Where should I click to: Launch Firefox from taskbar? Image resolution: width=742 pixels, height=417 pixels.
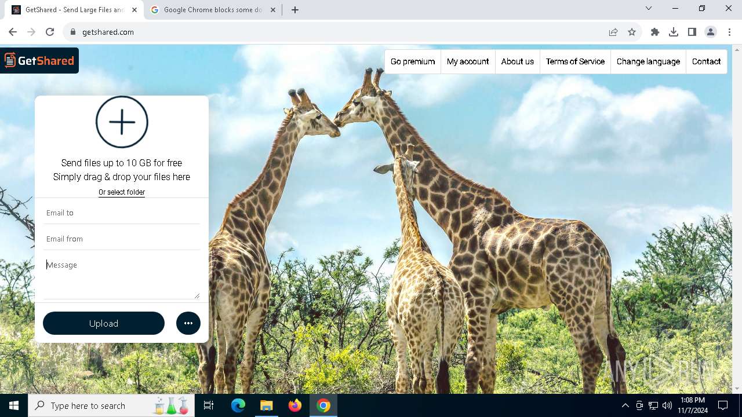[295, 405]
